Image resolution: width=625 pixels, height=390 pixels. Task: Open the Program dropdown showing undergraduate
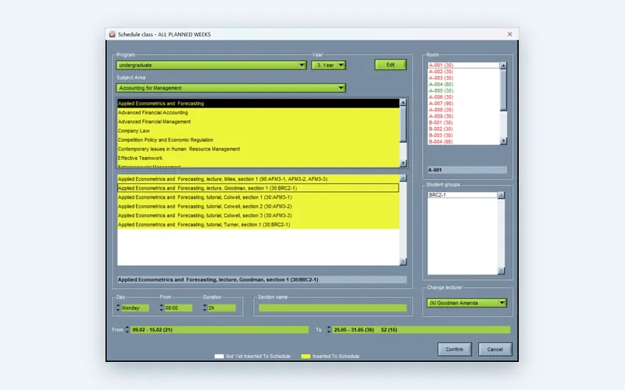pos(211,65)
